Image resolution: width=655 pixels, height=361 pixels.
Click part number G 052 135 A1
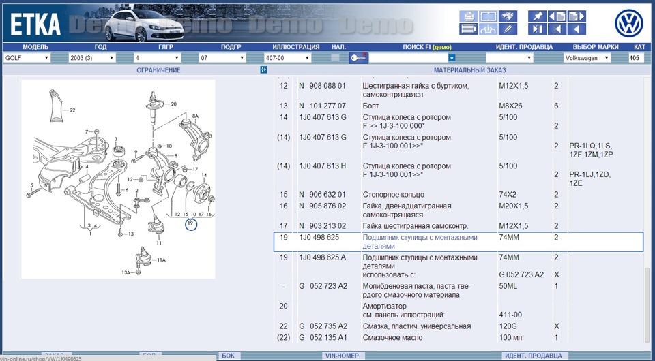323,338
